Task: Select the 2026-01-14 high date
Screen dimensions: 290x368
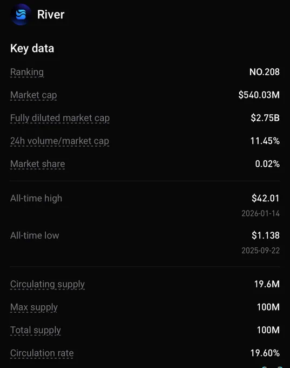Action: 261,213
